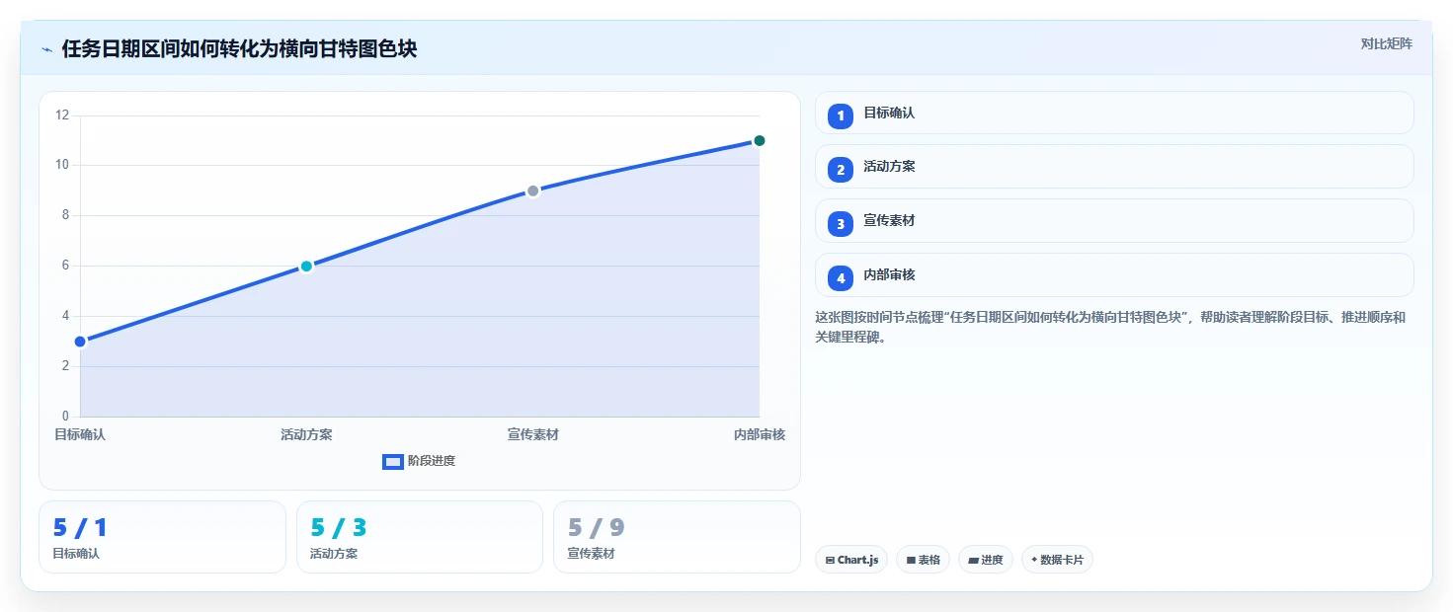This screenshot has width=1453, height=612.
Task: Click the number 1 badge for 目标确认
Action: click(841, 116)
